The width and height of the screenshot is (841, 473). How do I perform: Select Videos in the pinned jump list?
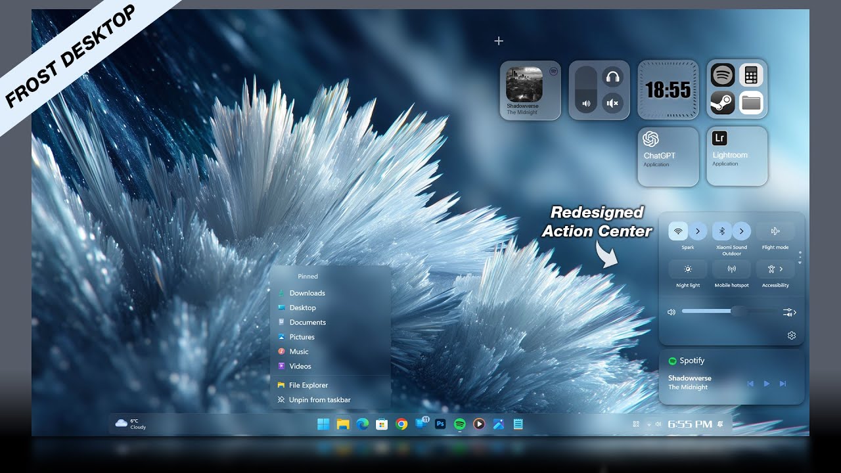(x=330, y=366)
